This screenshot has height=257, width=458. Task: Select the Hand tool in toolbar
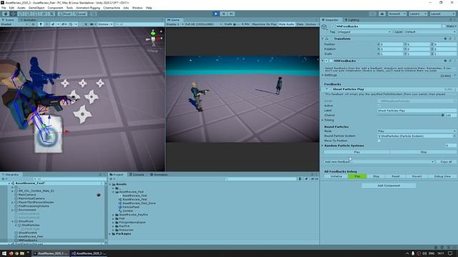coord(6,14)
